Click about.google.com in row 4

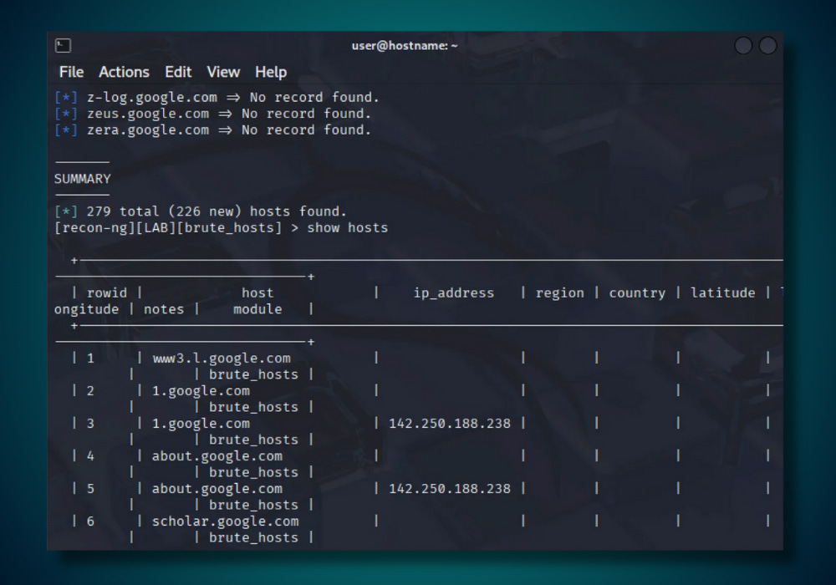point(217,456)
